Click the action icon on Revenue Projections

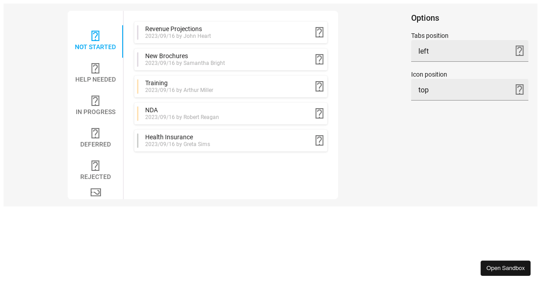click(x=320, y=32)
